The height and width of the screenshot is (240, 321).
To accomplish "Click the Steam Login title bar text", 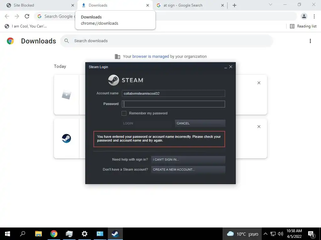I will coord(98,67).
